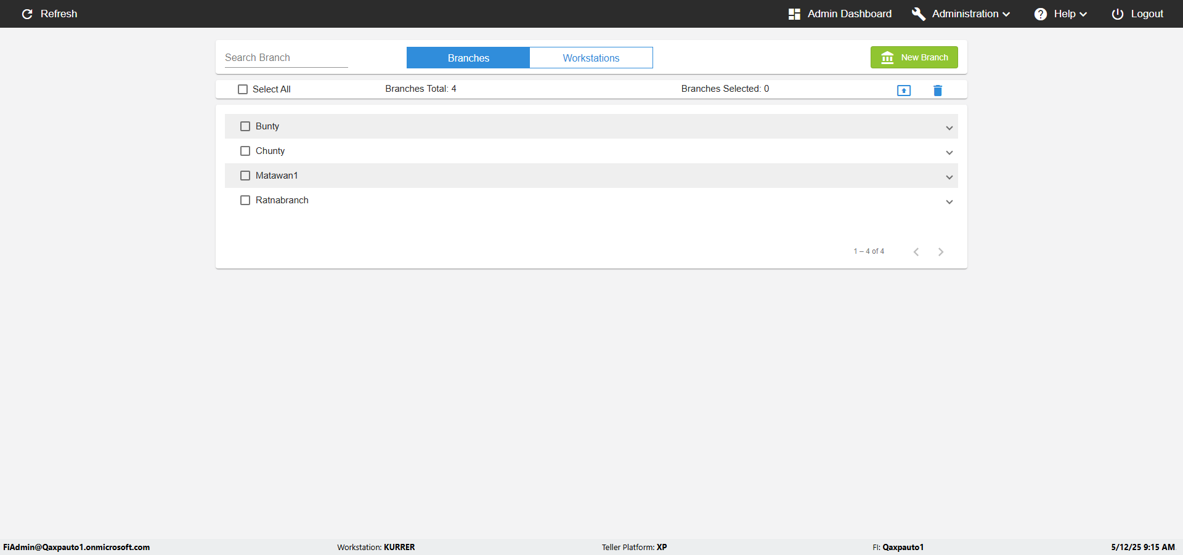
Task: Open the Help dropdown arrow
Action: coord(1083,14)
